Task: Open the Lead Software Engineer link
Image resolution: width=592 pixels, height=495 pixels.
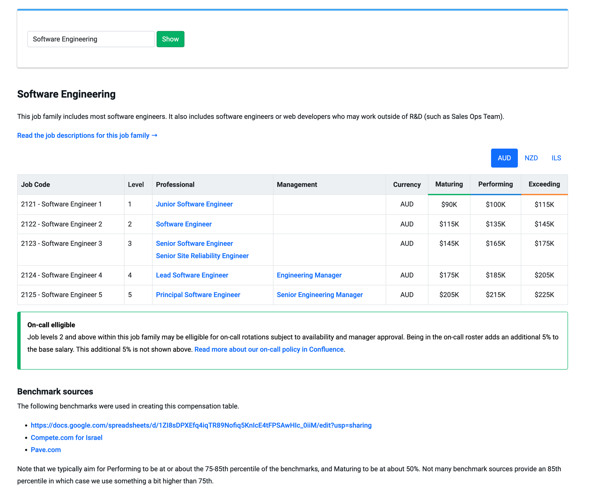Action: [192, 275]
